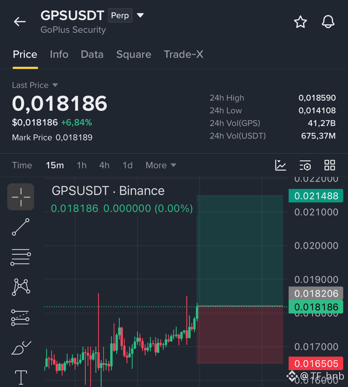
Task: Switch to the Trade-X tab
Action: click(x=184, y=54)
